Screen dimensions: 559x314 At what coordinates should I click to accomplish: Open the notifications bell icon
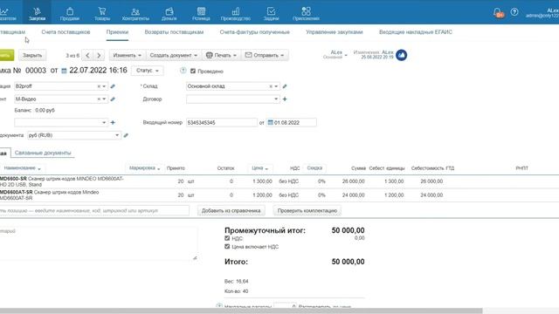(498, 13)
